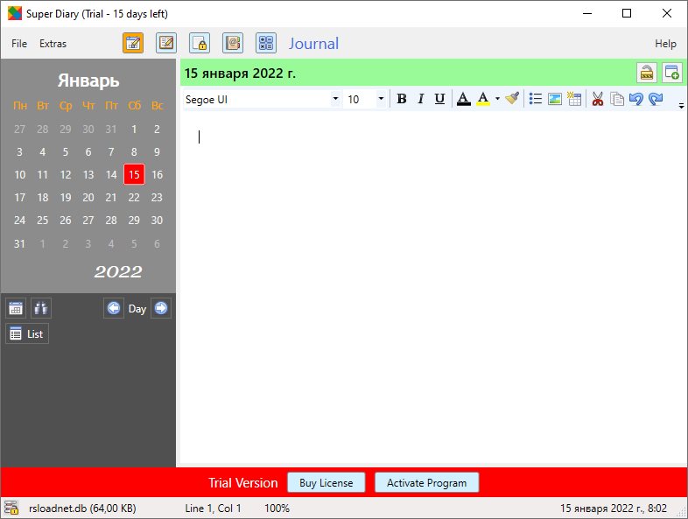The height and width of the screenshot is (519, 688).
Task: Go to previous day with left arrow
Action: [114, 308]
